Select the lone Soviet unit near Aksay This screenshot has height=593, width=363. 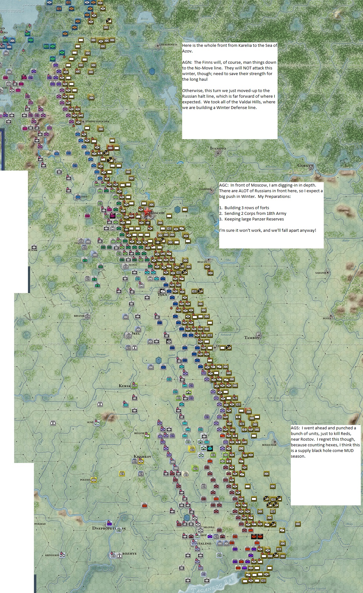point(298,524)
